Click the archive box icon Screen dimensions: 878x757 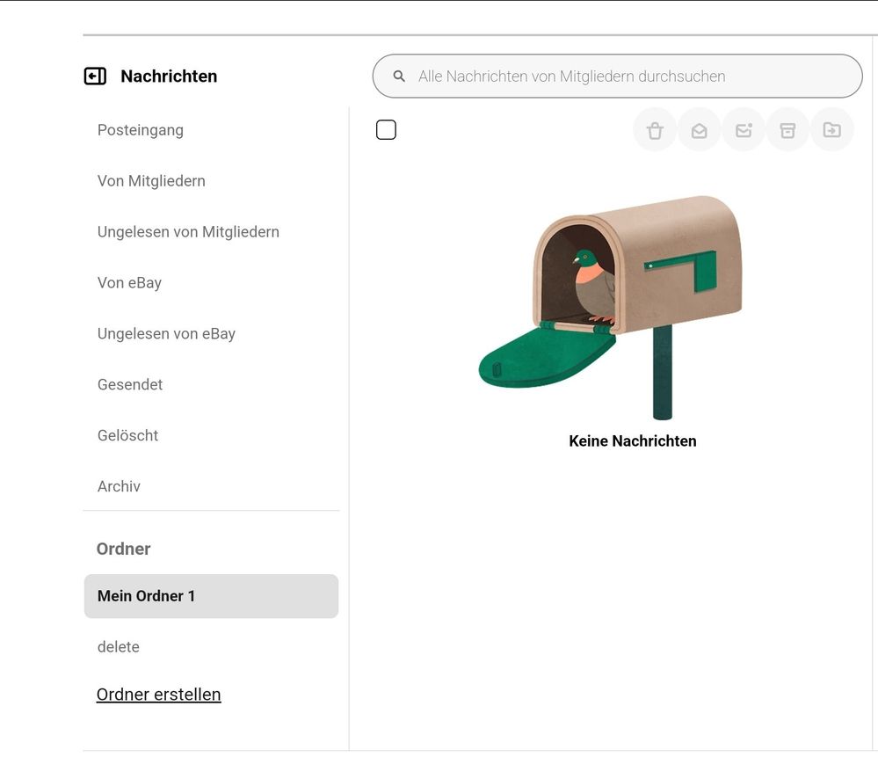[787, 130]
